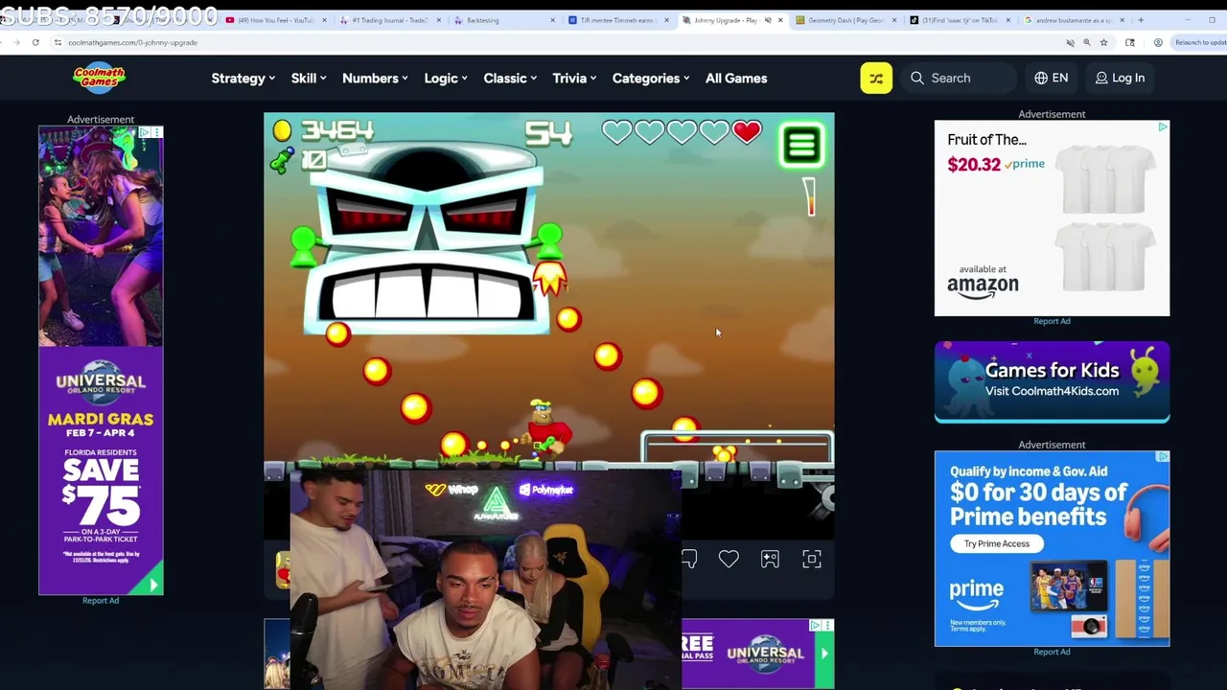Expand the Numbers dropdown menu
This screenshot has height=690, width=1227.
pyautogui.click(x=375, y=79)
